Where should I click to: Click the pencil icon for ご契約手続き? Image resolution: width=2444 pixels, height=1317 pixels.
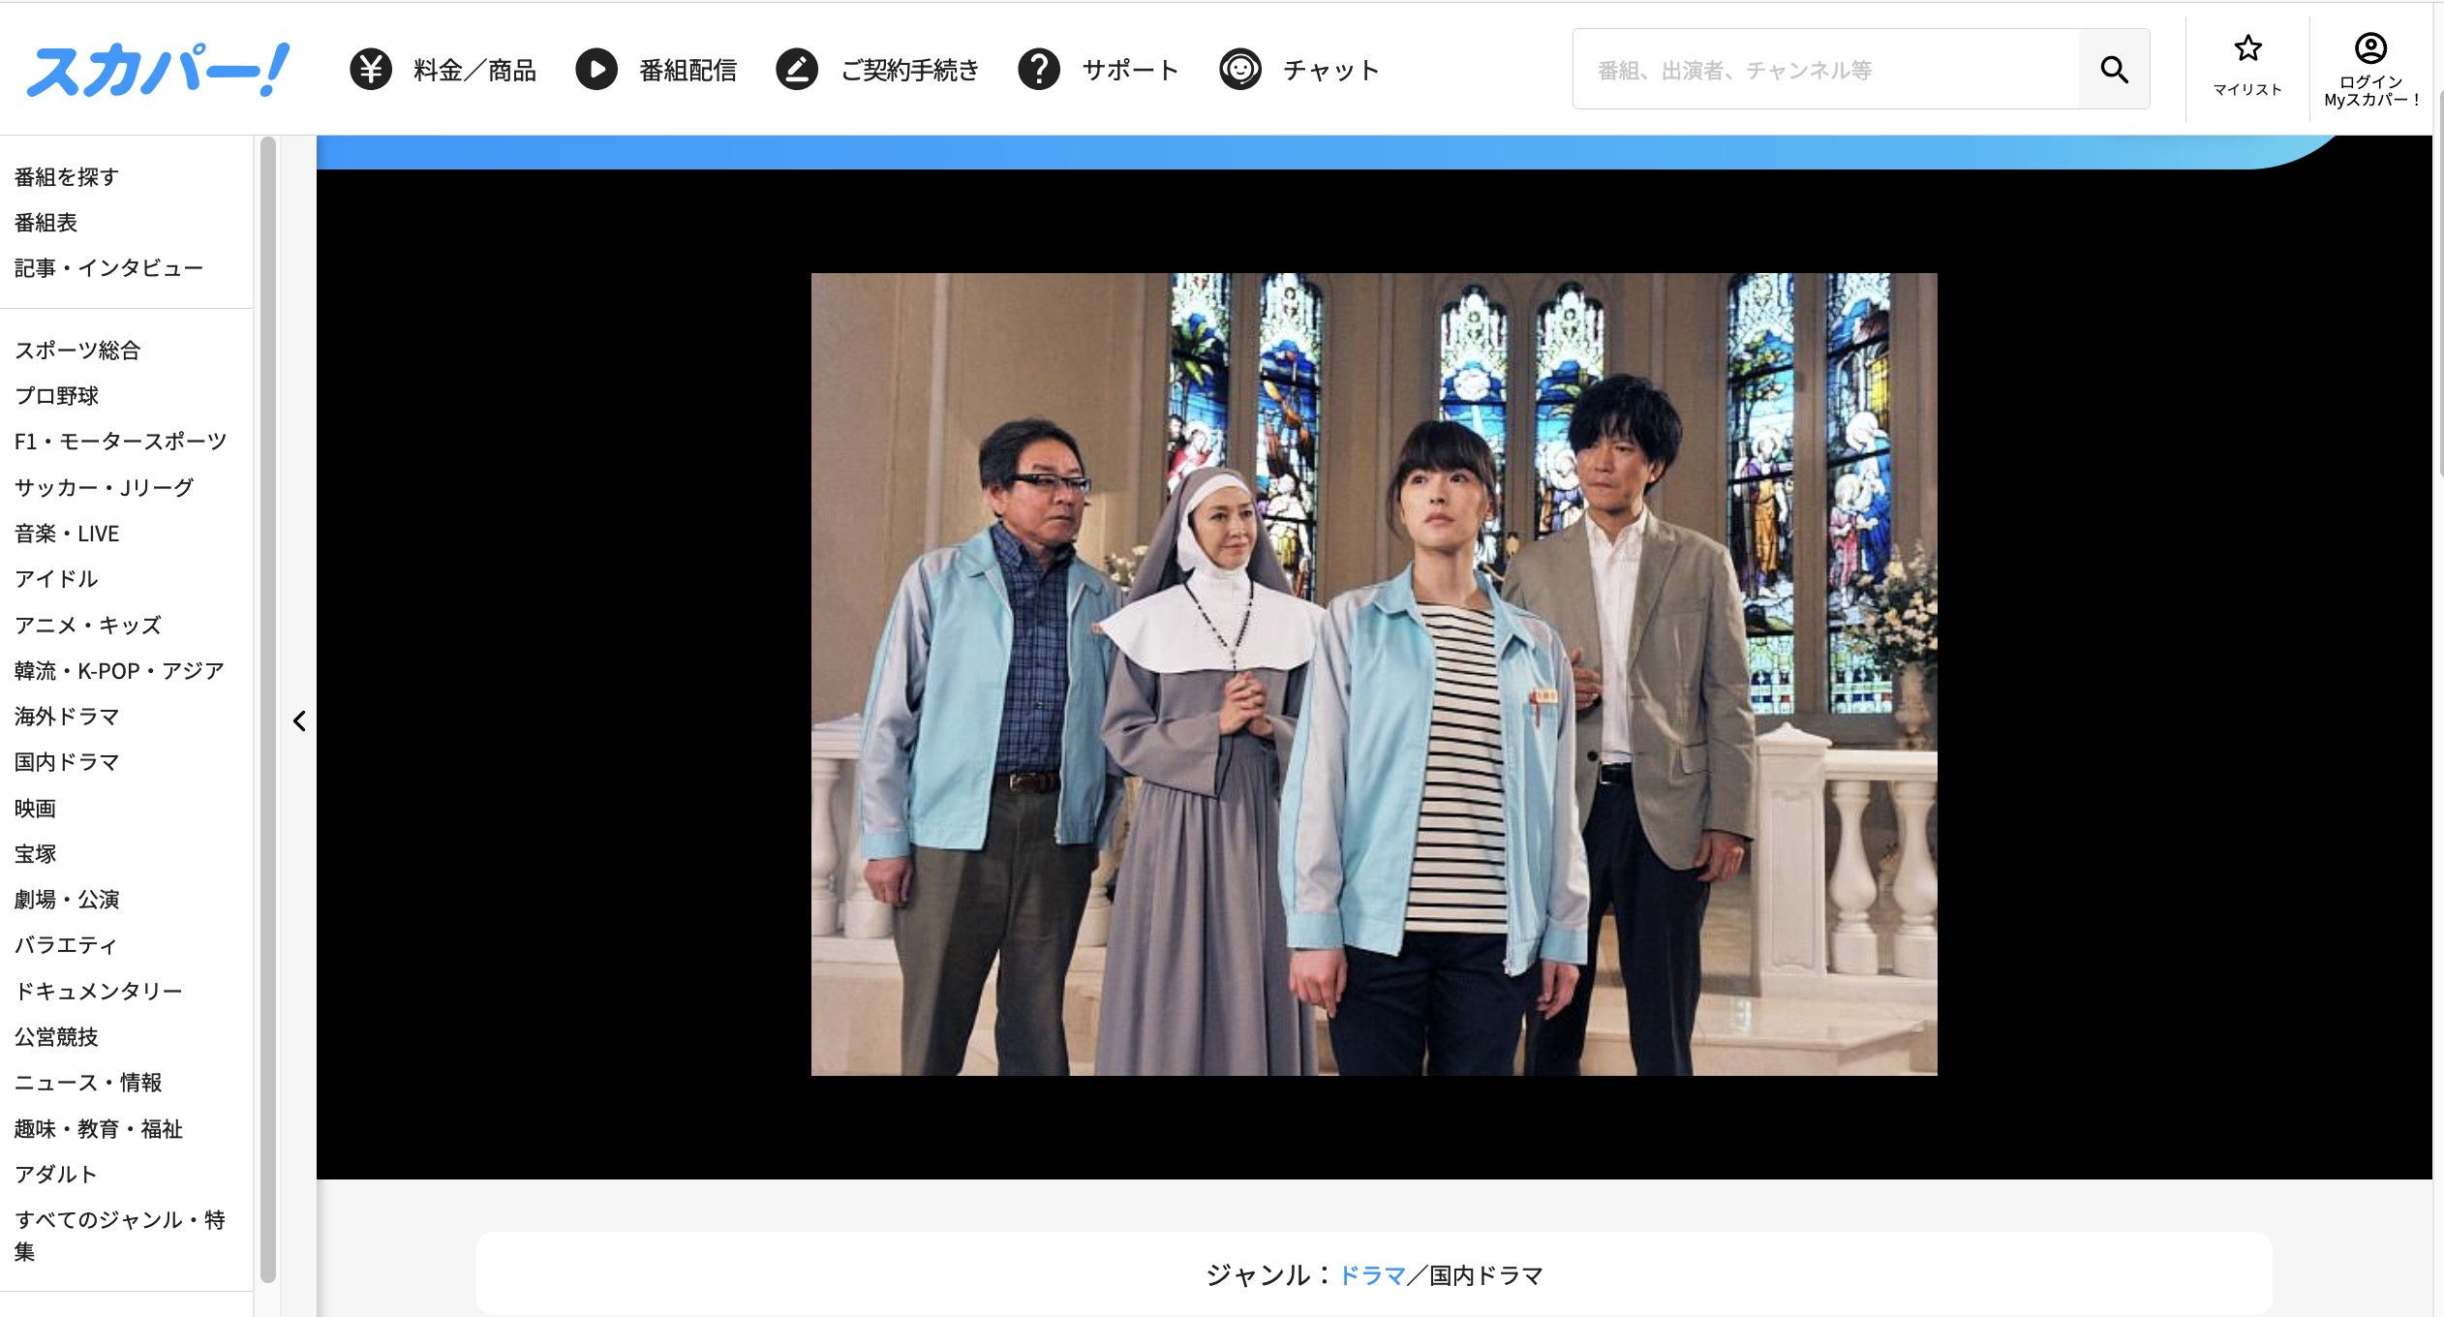pyautogui.click(x=797, y=70)
